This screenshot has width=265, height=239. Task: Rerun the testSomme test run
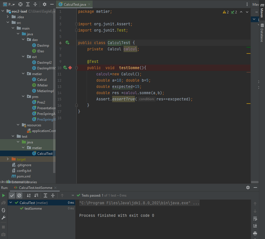click(x=3, y=195)
